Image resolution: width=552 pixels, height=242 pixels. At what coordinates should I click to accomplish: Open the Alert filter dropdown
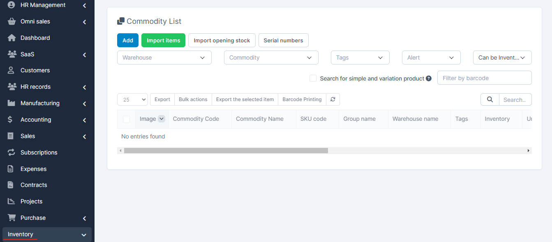(431, 58)
